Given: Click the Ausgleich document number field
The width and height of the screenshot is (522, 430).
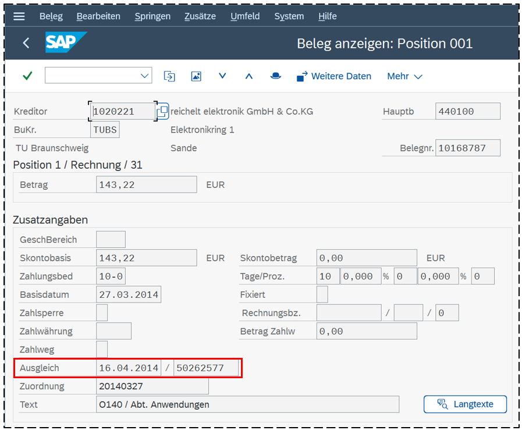Looking at the screenshot, I should coord(206,368).
